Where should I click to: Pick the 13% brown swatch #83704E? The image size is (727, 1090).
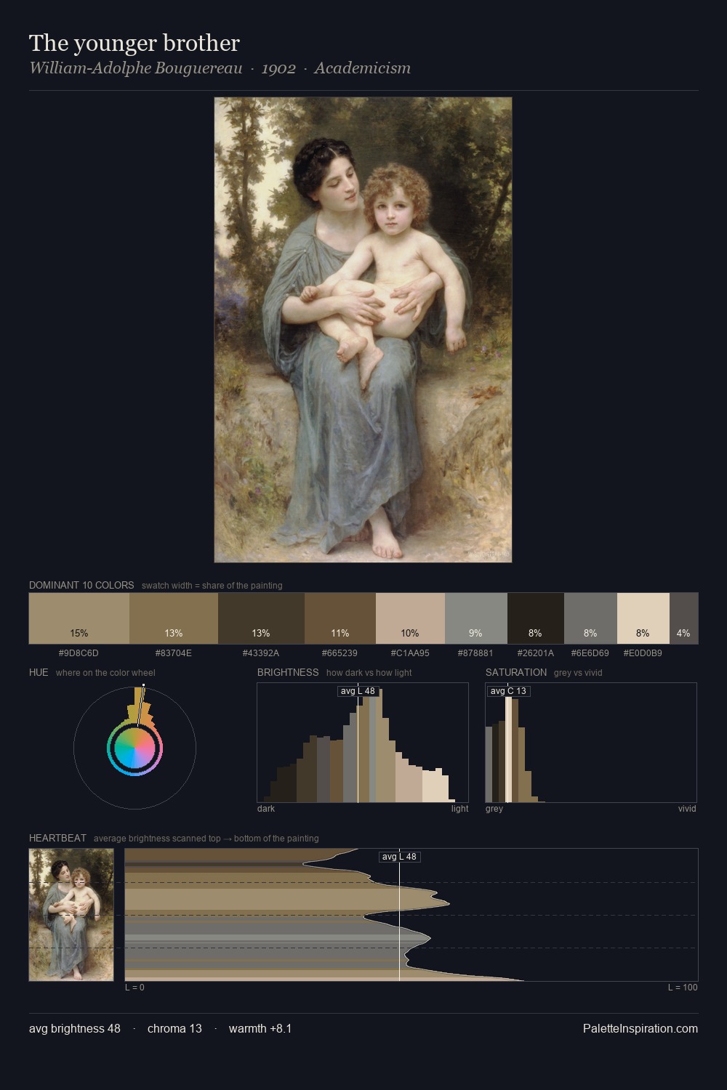pos(174,618)
